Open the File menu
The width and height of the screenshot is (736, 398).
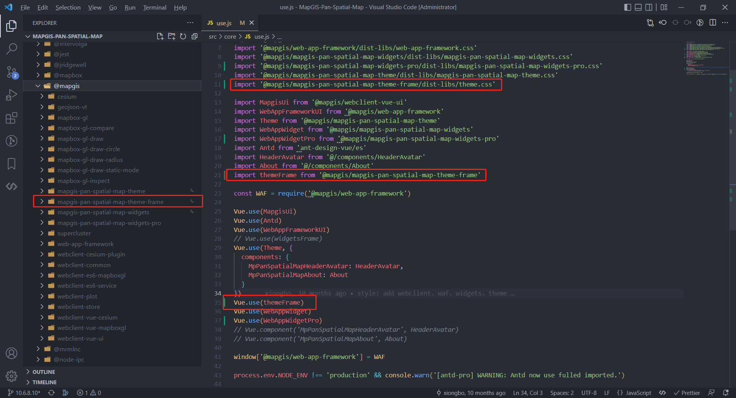coord(25,7)
